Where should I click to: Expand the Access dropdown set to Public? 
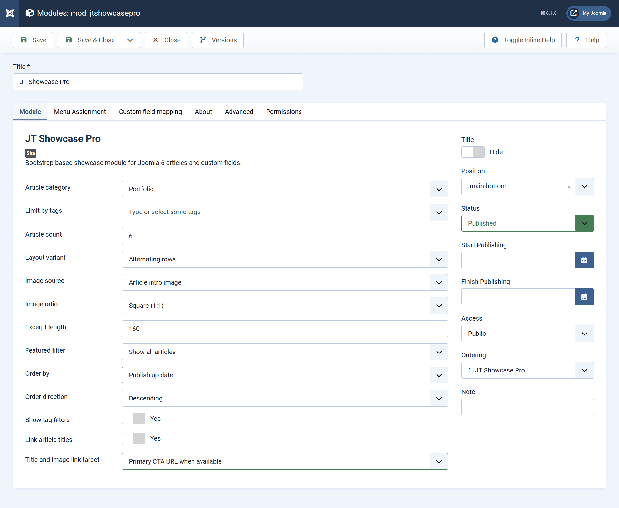coord(584,333)
